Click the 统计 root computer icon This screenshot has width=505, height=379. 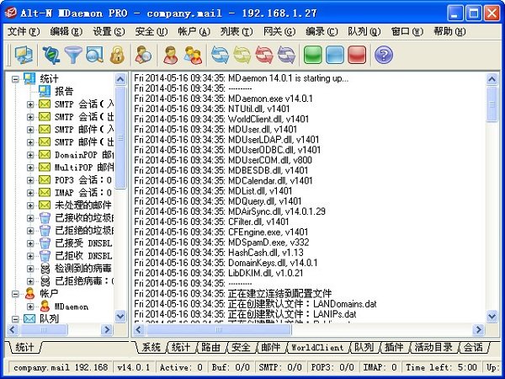[x=29, y=78]
